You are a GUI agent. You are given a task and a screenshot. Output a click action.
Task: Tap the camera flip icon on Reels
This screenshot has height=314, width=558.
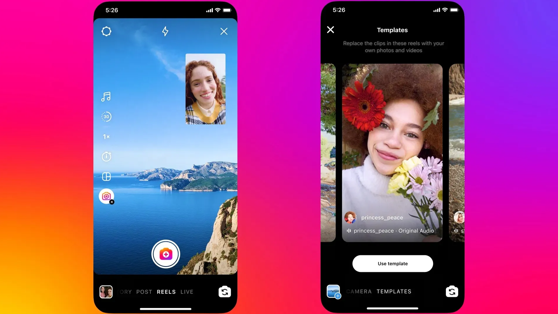[x=225, y=291]
